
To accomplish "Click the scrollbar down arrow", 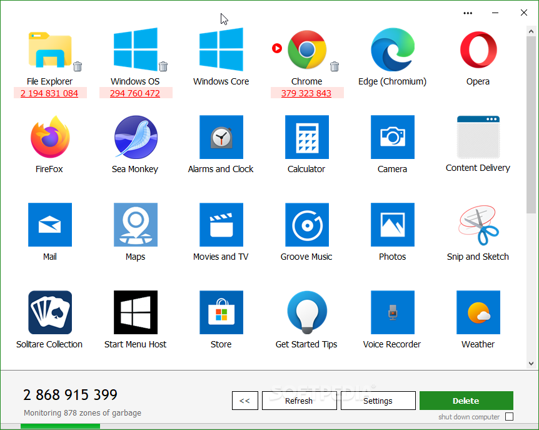I will 531,363.
